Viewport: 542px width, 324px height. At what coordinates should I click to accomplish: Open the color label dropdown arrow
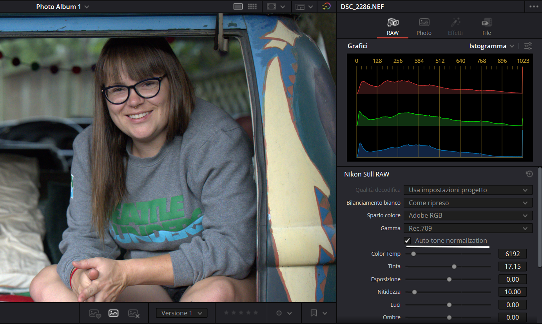tap(290, 313)
